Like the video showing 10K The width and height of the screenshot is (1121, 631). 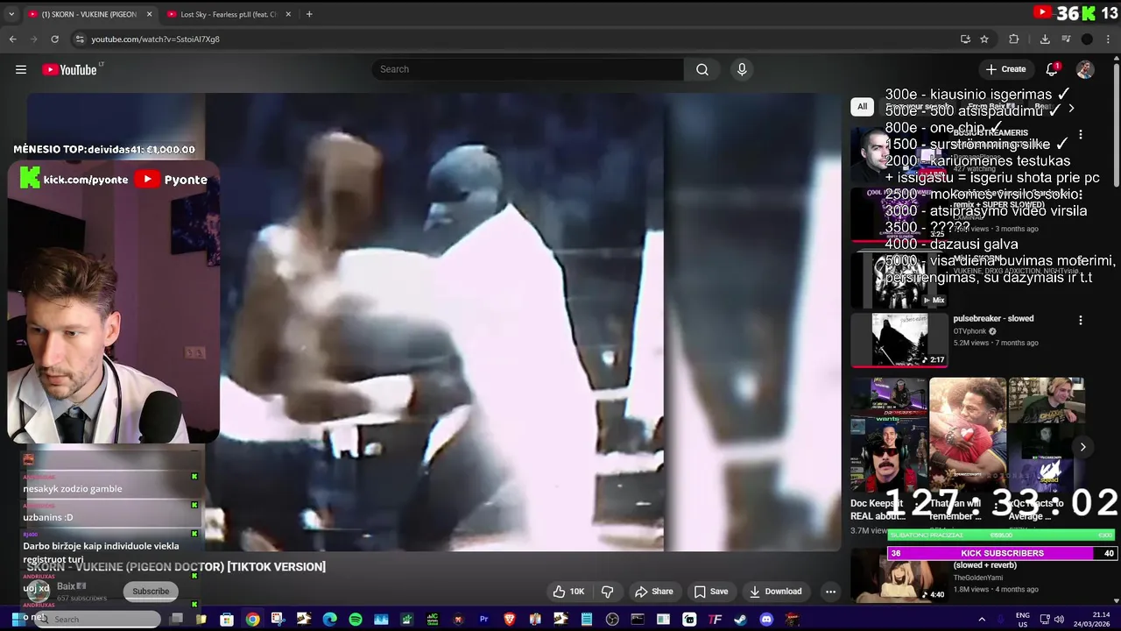pyautogui.click(x=568, y=592)
